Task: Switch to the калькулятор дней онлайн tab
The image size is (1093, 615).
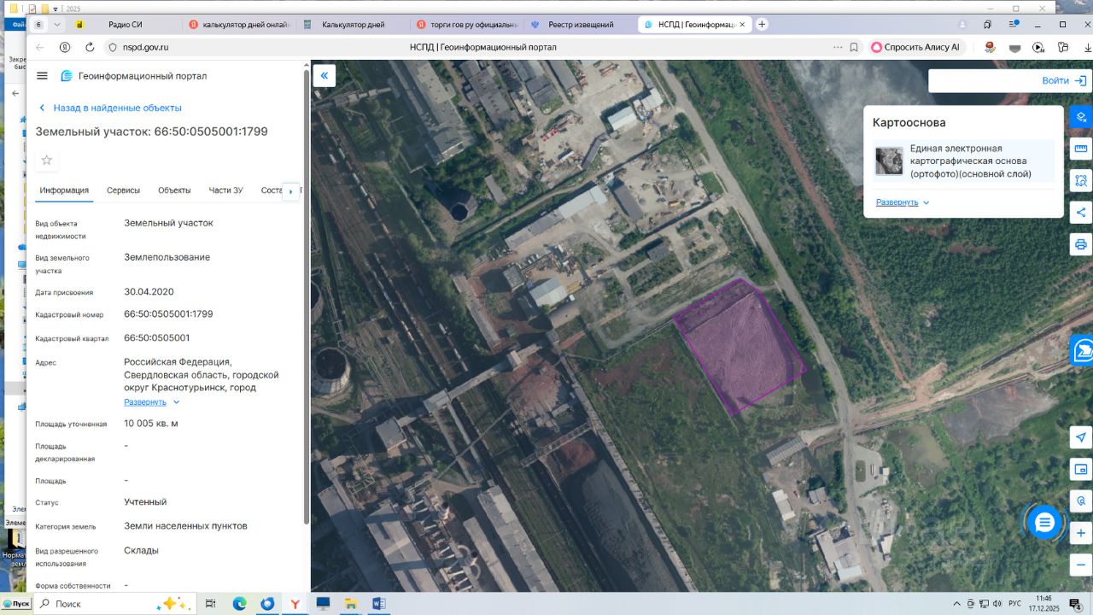Action: (237, 25)
